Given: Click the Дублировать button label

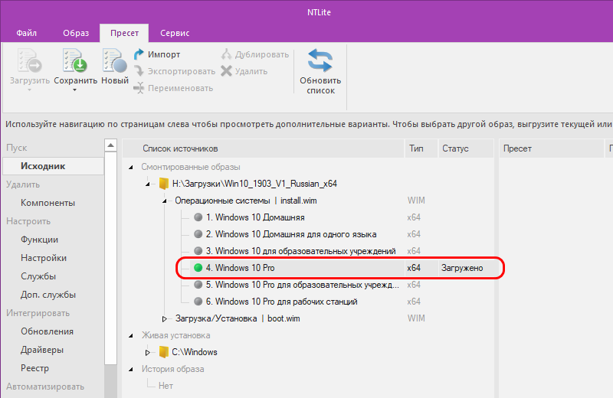Looking at the screenshot, I should (262, 54).
